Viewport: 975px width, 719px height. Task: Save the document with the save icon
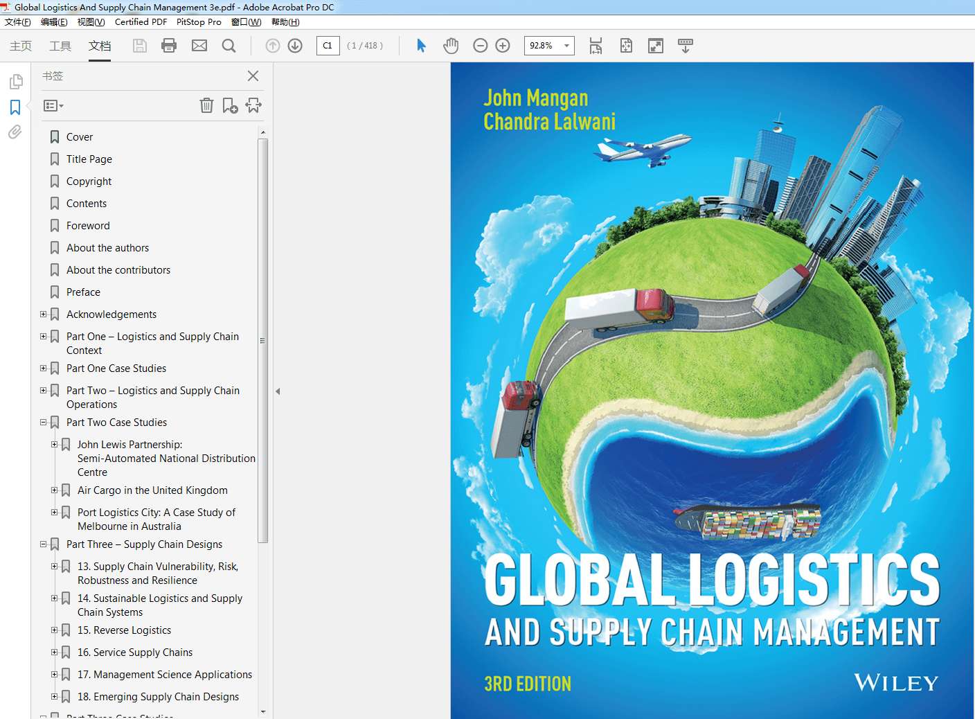pos(139,46)
